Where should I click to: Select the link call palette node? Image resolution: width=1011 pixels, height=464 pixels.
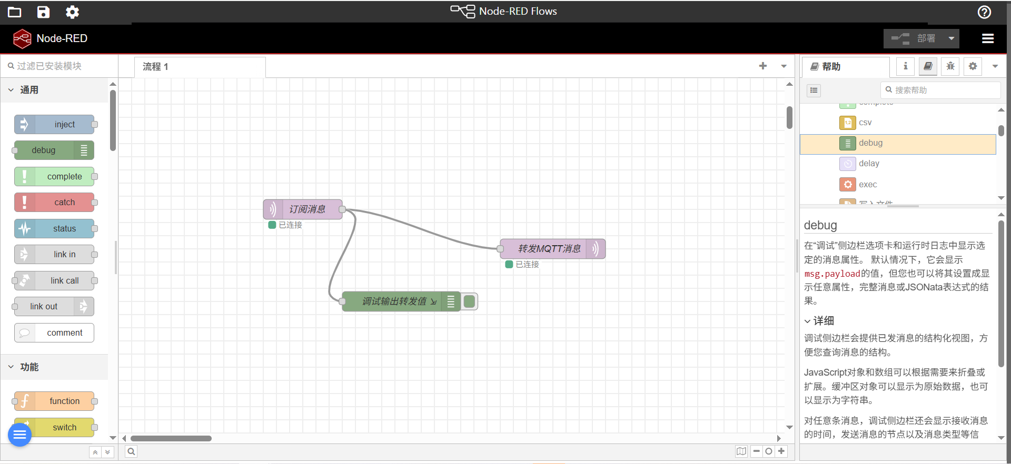click(54, 281)
